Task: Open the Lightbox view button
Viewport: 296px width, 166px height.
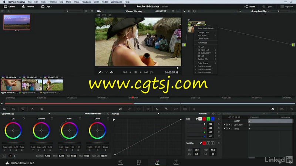Action: (x=287, y=7)
